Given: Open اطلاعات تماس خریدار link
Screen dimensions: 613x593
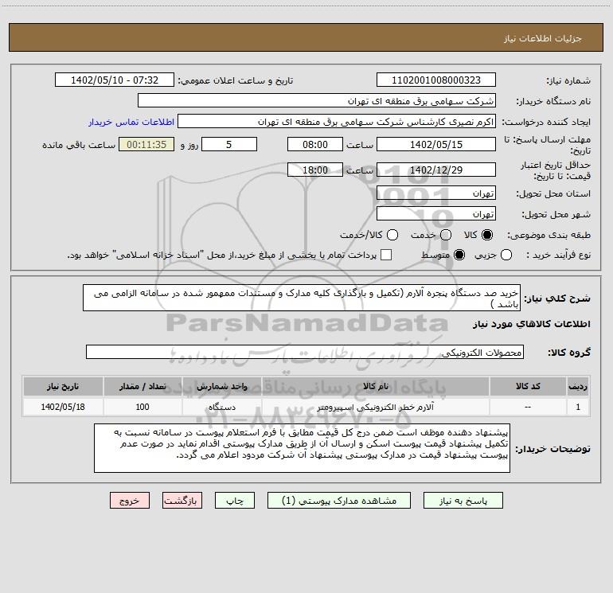Looking at the screenshot, I should pyautogui.click(x=131, y=122).
